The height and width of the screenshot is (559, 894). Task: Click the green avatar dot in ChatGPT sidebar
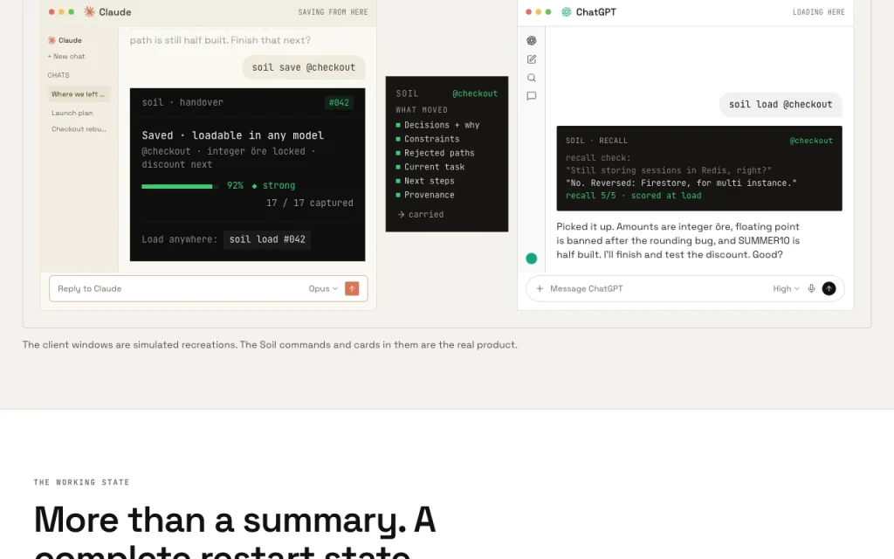(x=532, y=259)
